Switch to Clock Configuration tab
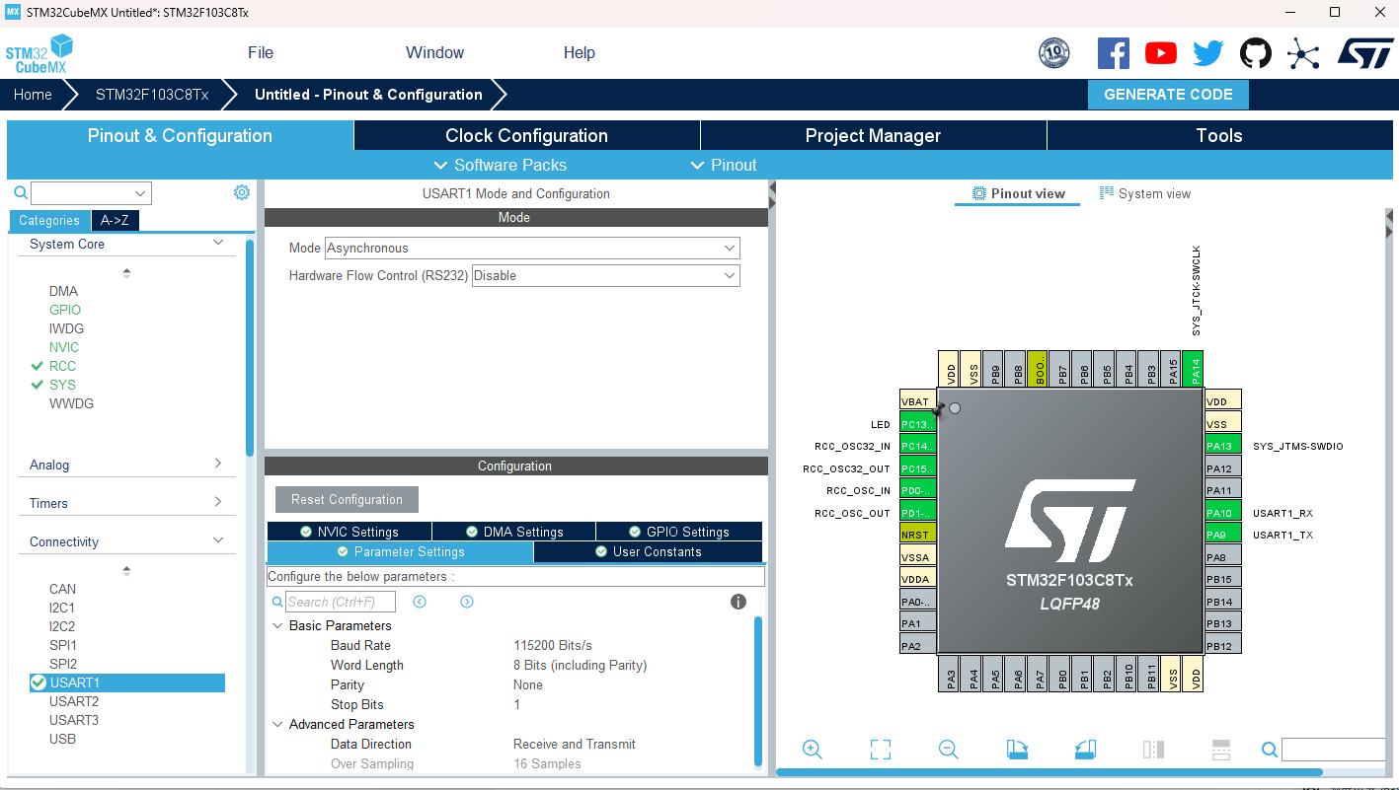The width and height of the screenshot is (1399, 790). click(x=526, y=135)
